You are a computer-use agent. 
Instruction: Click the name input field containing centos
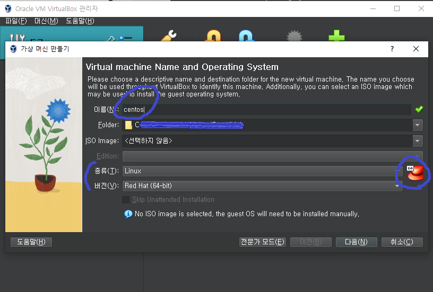tap(267, 110)
